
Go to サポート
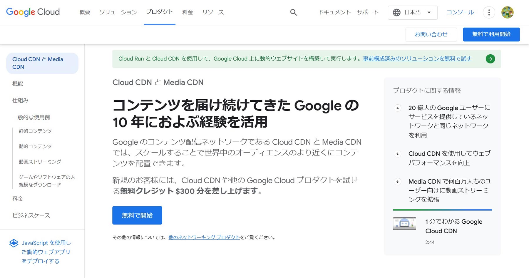(x=368, y=12)
